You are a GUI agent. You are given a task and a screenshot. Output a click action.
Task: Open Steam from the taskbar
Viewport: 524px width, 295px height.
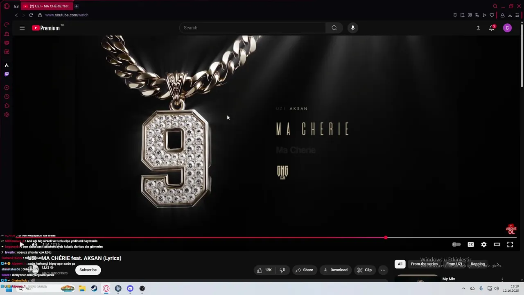[94, 288]
